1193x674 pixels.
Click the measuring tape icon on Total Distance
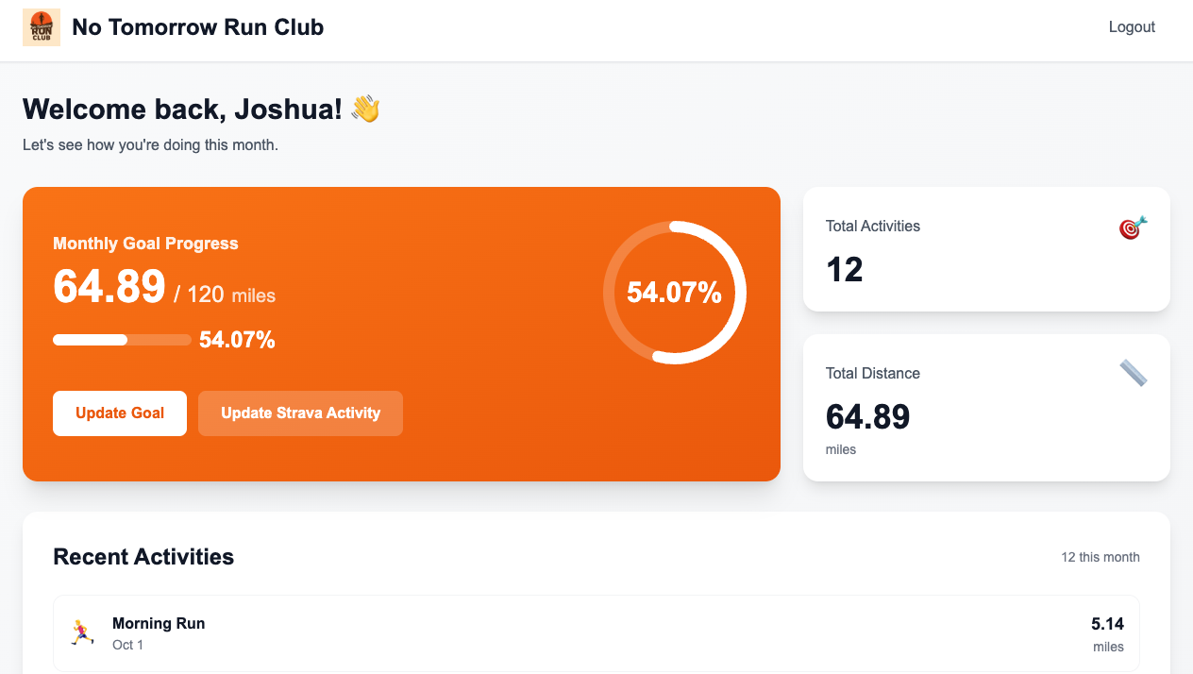[1134, 373]
